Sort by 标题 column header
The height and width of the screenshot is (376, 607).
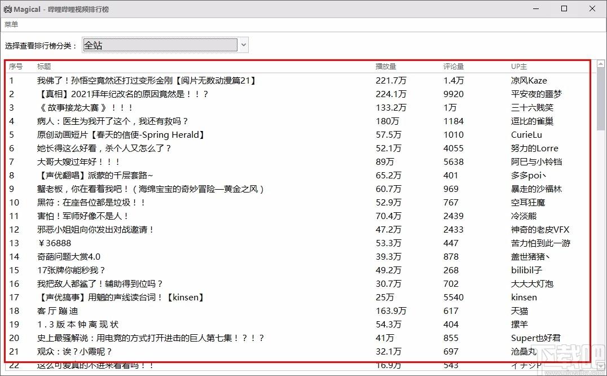point(44,67)
